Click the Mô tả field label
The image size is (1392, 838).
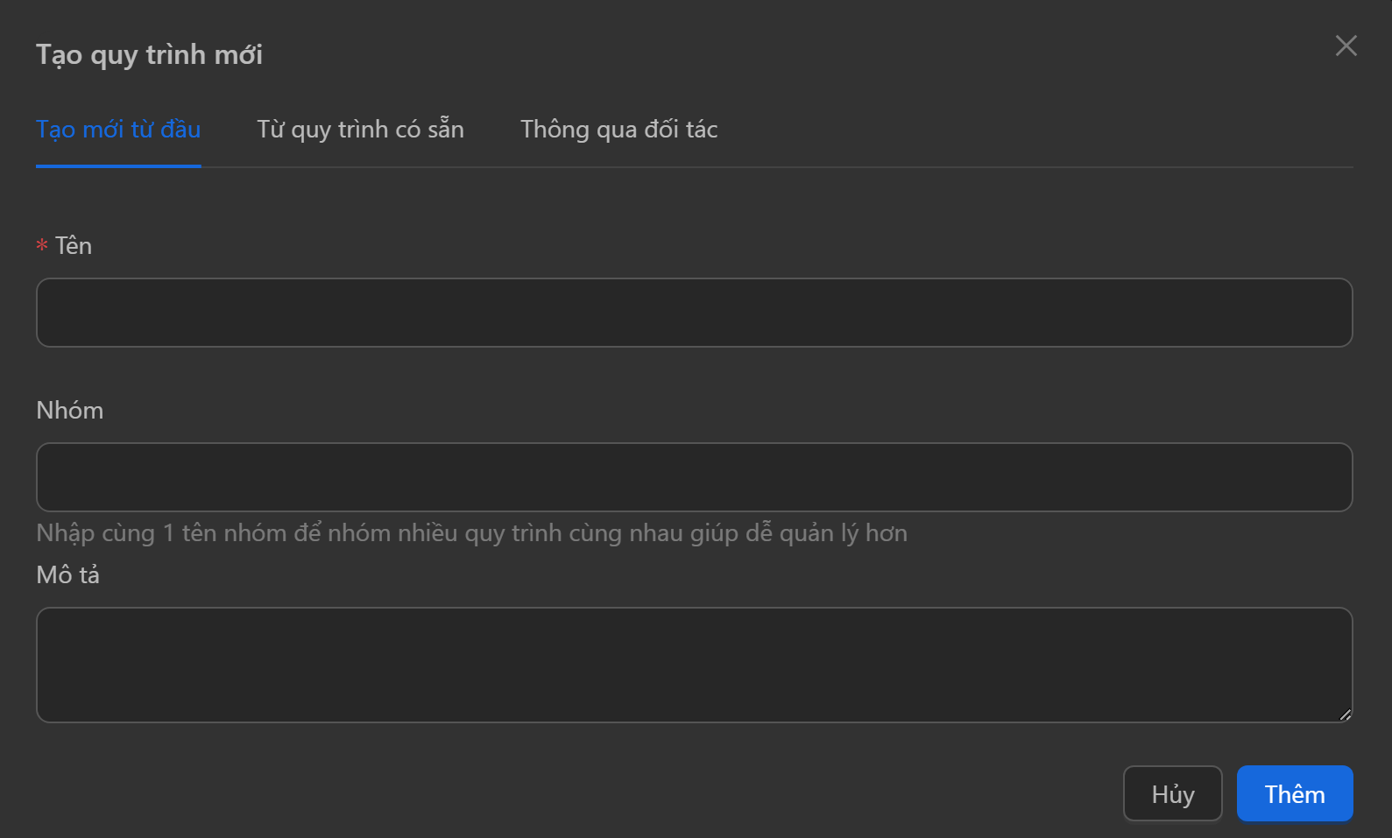pos(68,575)
